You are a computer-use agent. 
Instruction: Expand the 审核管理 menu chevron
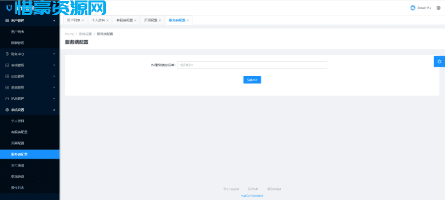54,65
